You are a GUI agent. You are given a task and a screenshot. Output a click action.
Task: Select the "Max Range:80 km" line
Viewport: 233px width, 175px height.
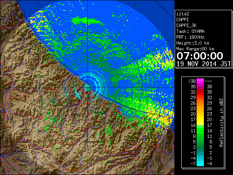[x=195, y=49]
